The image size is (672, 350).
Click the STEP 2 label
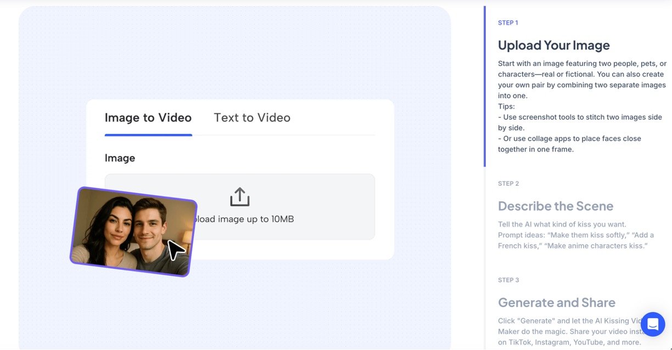[508, 184]
